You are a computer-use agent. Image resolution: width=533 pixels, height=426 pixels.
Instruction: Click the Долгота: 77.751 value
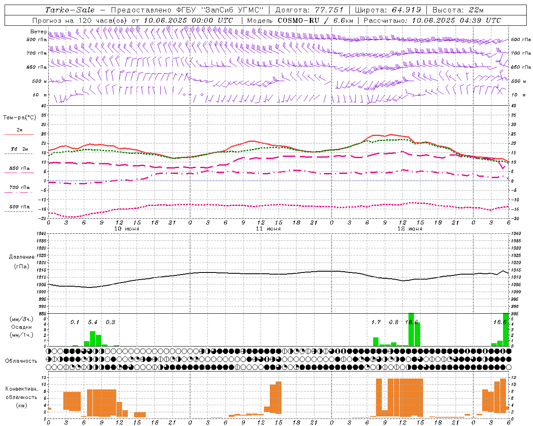click(x=309, y=10)
